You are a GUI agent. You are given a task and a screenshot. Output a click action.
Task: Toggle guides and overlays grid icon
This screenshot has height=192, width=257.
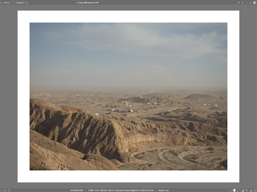[255, 190]
